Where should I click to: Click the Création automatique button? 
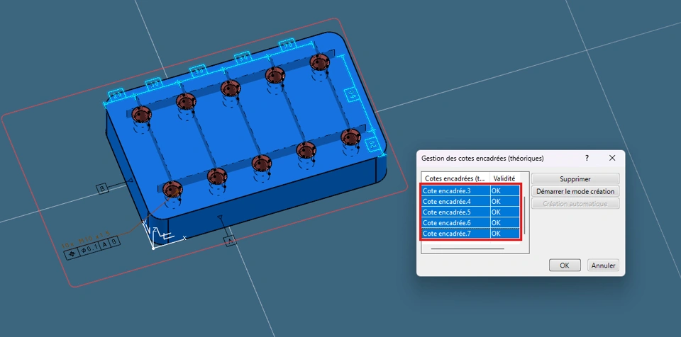(575, 204)
